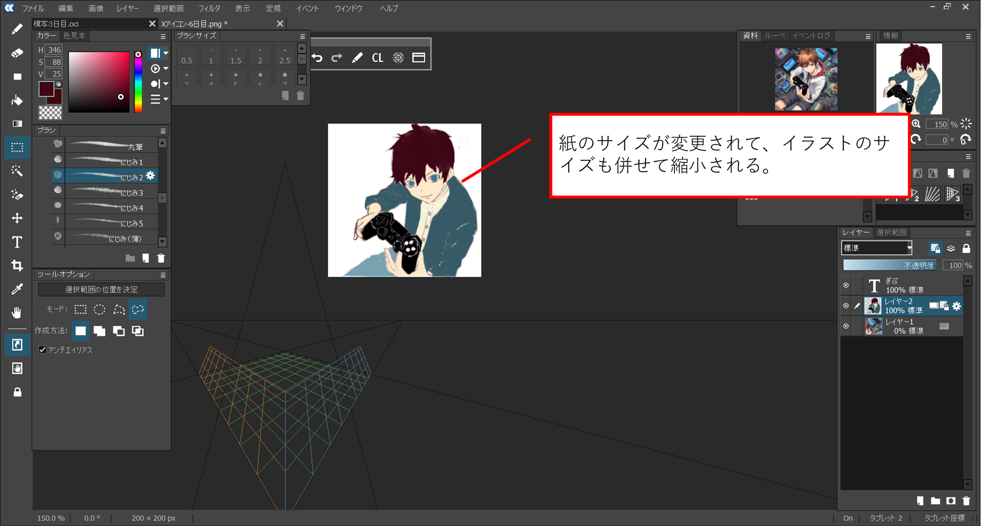Image resolution: width=981 pixels, height=526 pixels.
Task: Click the vertical hue color slider
Action: click(x=138, y=83)
